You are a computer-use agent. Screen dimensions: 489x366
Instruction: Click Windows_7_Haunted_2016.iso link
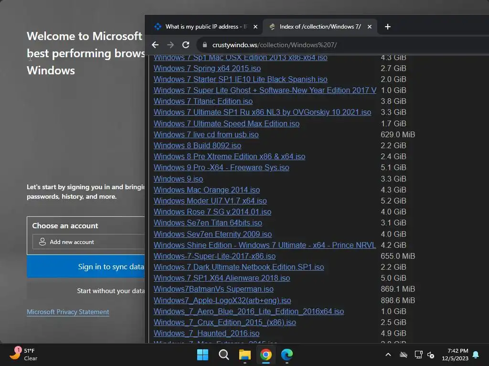pos(206,333)
